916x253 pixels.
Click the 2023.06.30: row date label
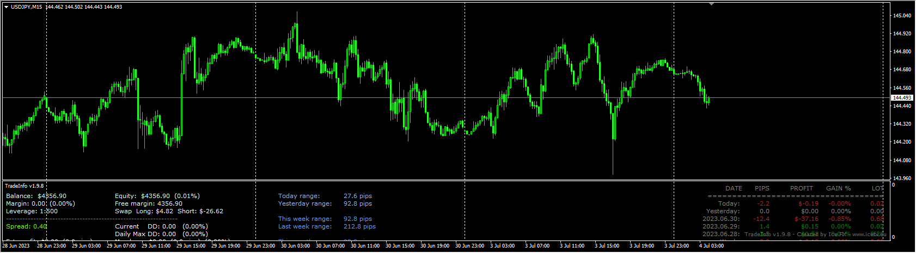pyautogui.click(x=721, y=219)
